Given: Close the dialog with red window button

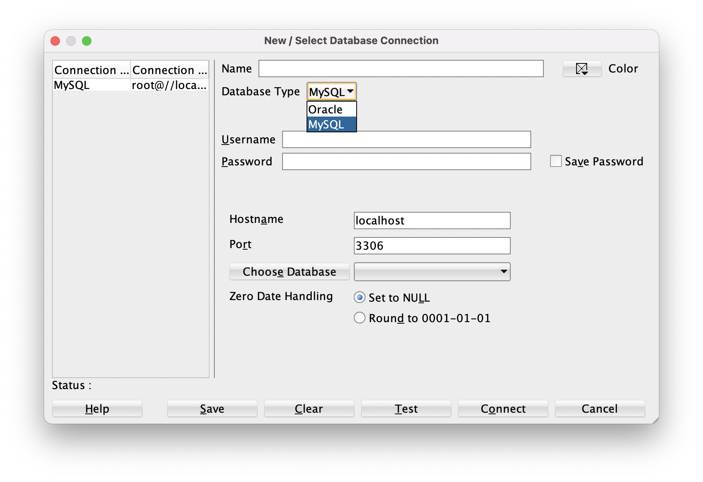Looking at the screenshot, I should pos(55,41).
